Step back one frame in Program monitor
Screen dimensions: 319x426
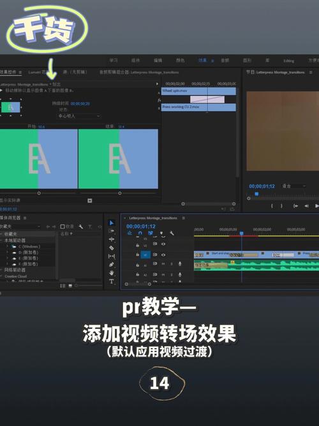click(306, 206)
